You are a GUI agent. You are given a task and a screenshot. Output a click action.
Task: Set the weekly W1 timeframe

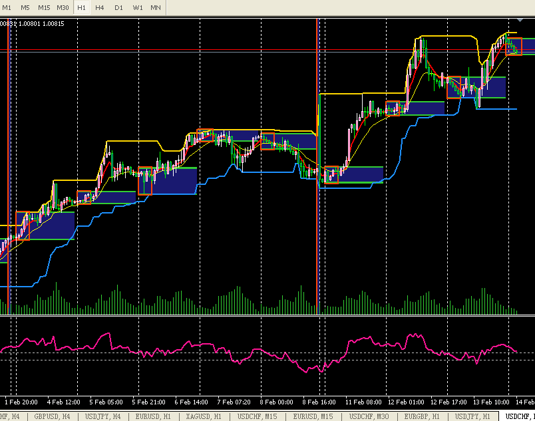tap(138, 7)
